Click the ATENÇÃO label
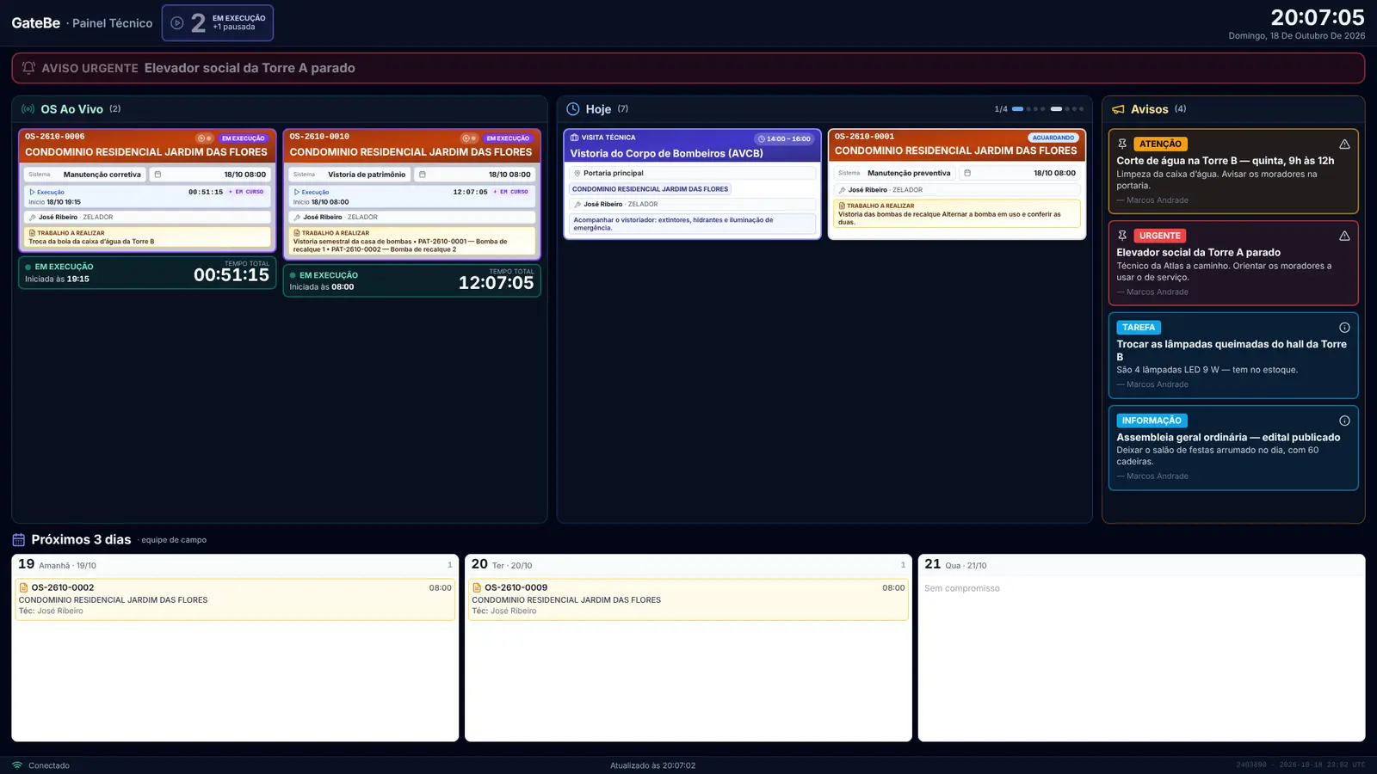Image resolution: width=1377 pixels, height=774 pixels. (x=1160, y=144)
